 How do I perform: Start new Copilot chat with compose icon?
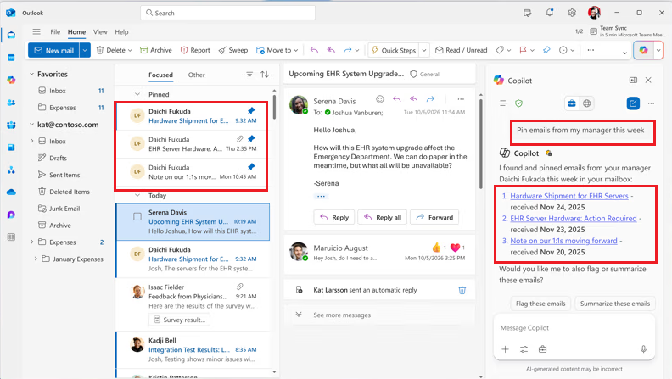tap(633, 103)
